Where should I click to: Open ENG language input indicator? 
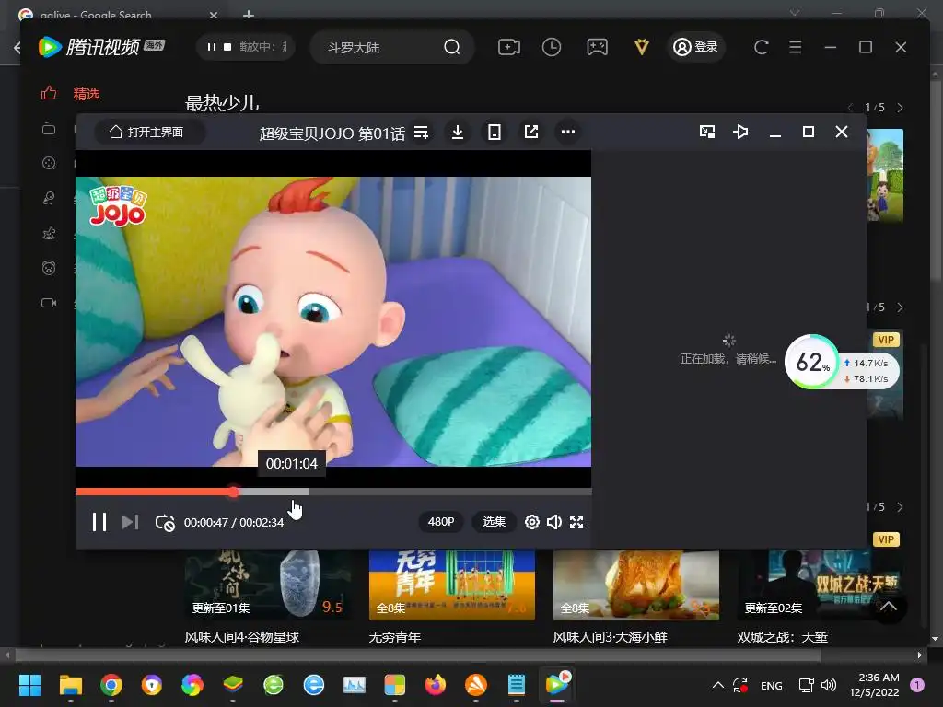[x=771, y=685]
